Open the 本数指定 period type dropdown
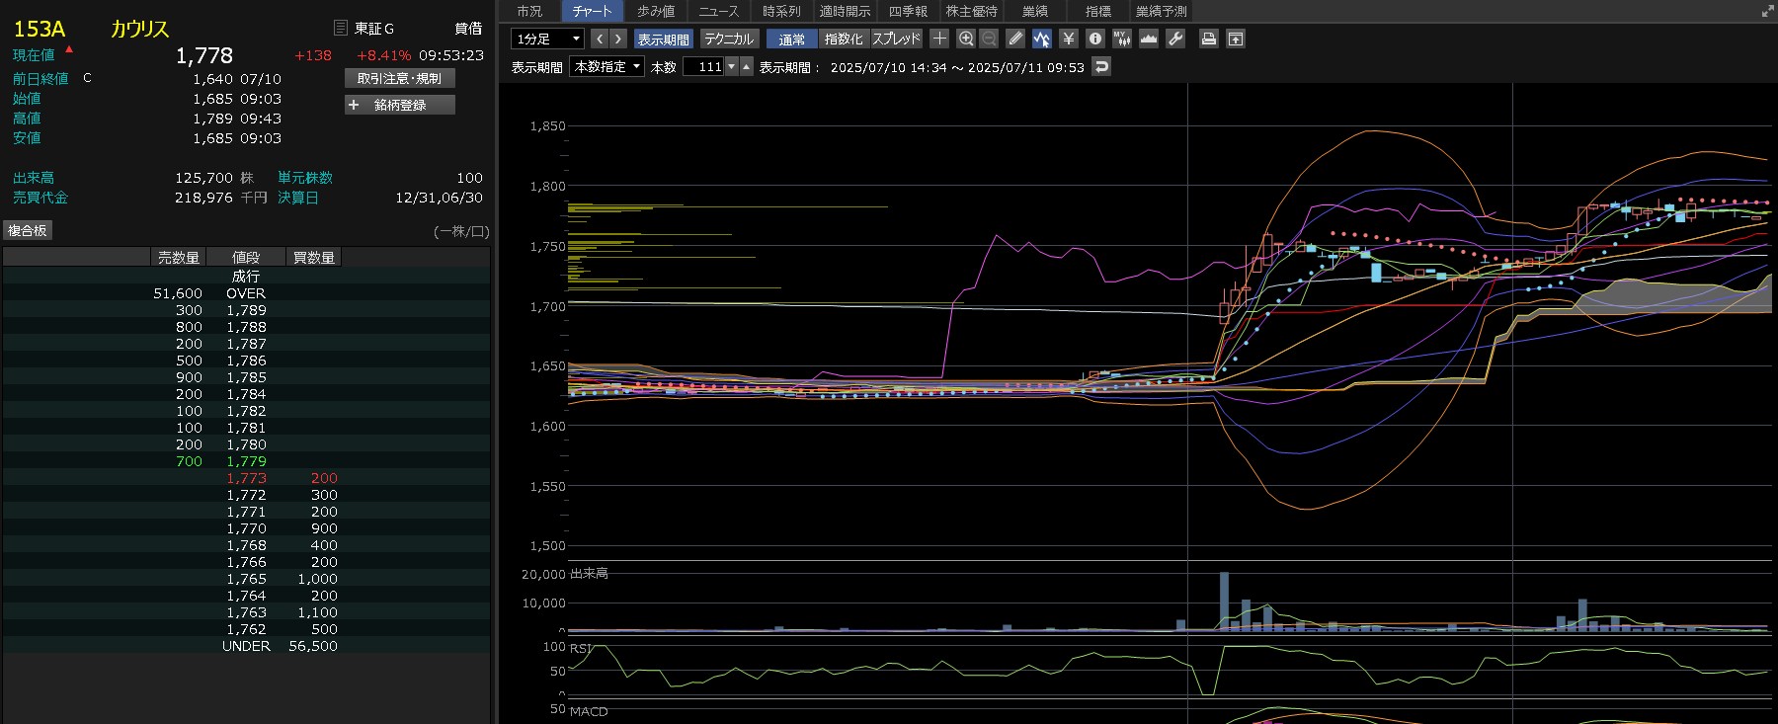 pyautogui.click(x=607, y=66)
